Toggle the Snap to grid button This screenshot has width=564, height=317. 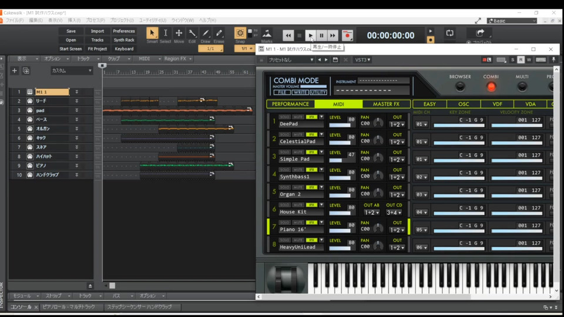pyautogui.click(x=240, y=33)
